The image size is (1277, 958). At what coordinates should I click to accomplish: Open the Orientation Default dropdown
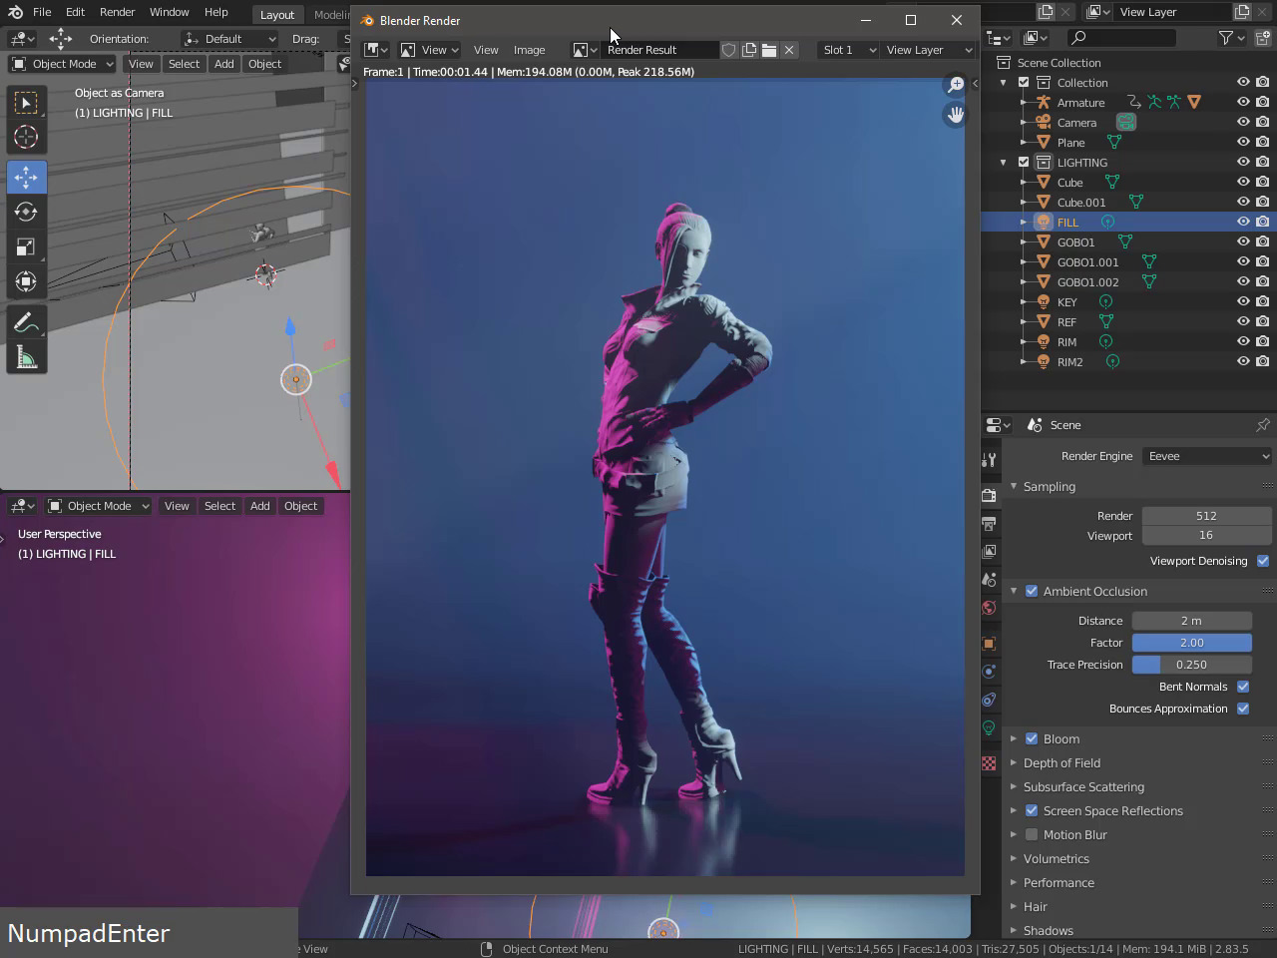(x=229, y=39)
